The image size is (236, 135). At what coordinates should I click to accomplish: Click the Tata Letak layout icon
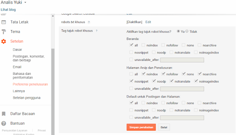(x=4, y=22)
